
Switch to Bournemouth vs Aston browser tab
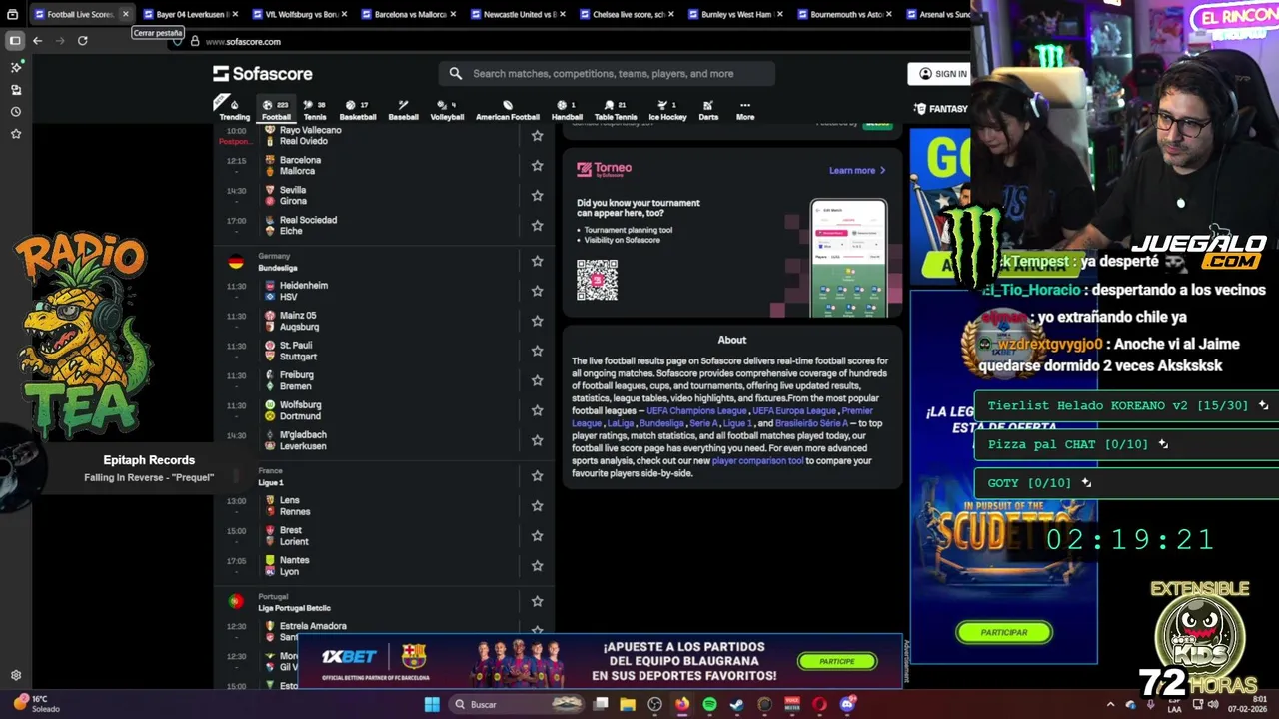click(x=845, y=15)
